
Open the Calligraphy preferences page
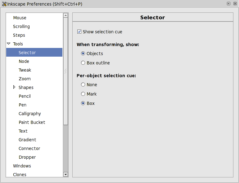tap(30, 114)
